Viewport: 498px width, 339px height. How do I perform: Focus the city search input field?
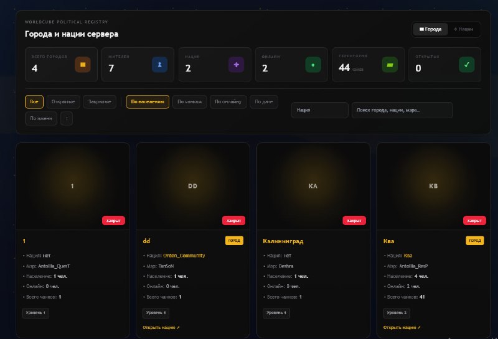(x=402, y=110)
